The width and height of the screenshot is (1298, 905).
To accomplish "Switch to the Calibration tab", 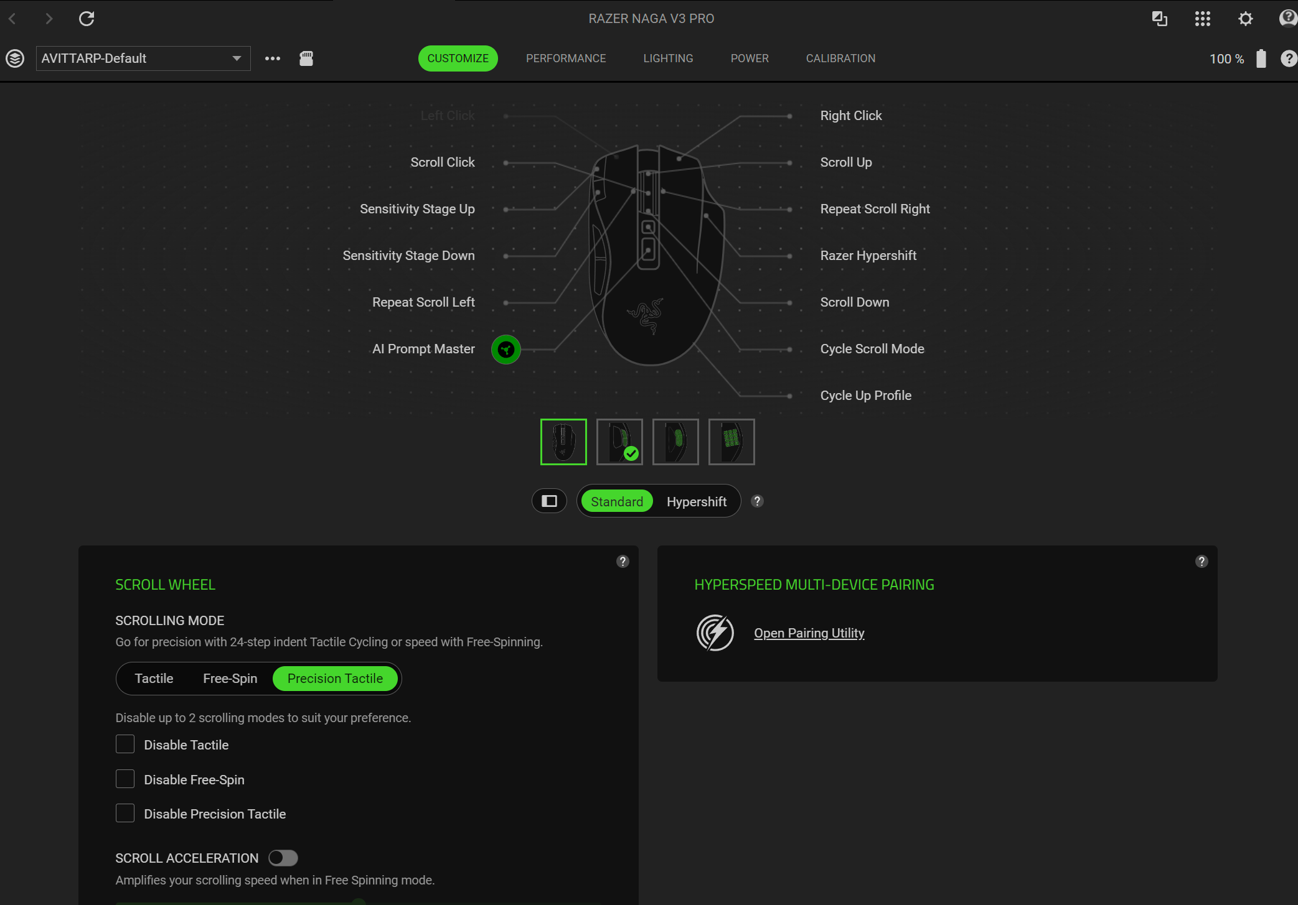I will point(840,58).
